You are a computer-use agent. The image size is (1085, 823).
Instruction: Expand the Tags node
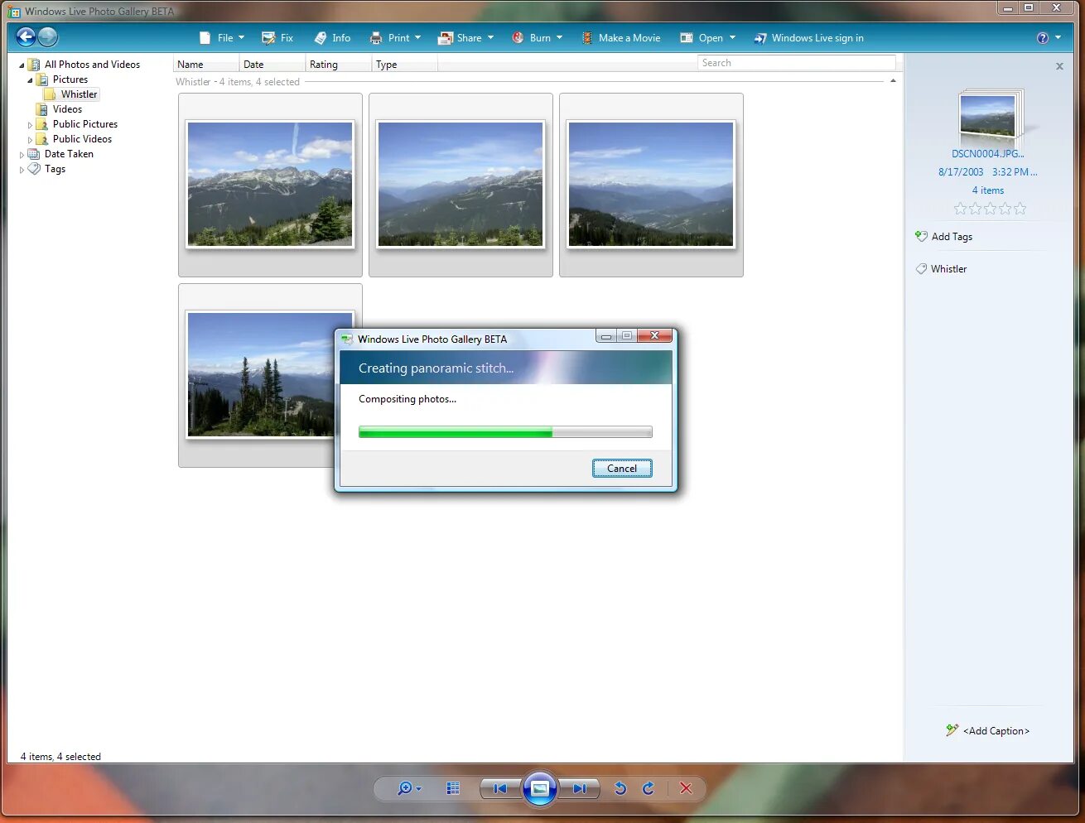[x=22, y=170]
